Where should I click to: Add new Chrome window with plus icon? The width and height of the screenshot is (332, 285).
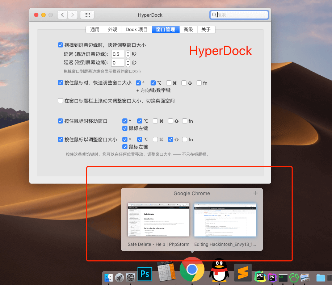(256, 193)
